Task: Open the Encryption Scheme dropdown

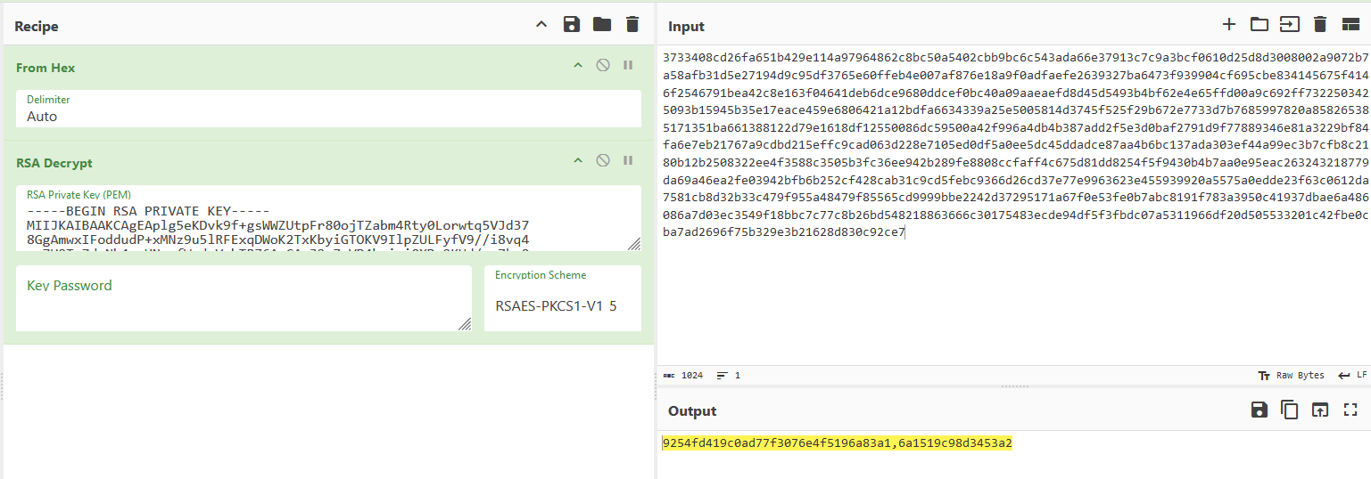Action: [x=563, y=298]
